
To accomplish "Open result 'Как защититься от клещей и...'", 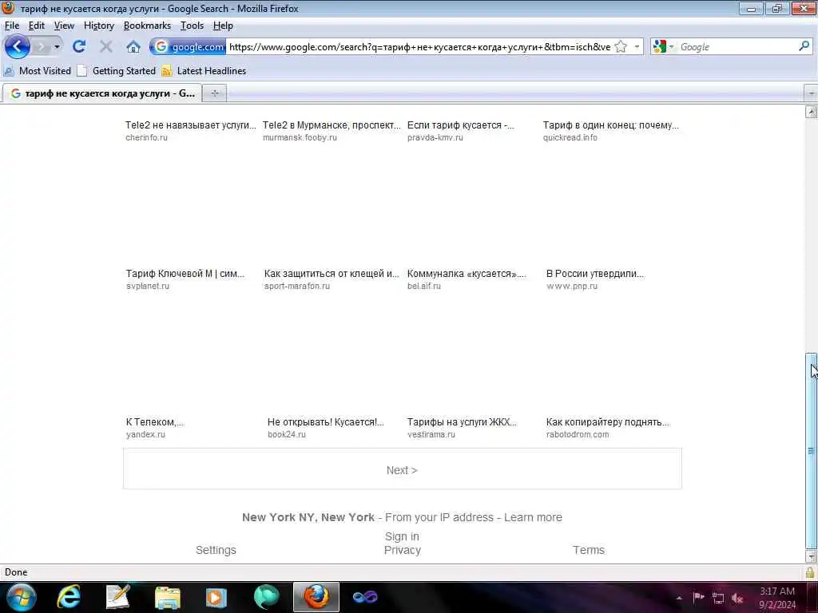I will (332, 274).
